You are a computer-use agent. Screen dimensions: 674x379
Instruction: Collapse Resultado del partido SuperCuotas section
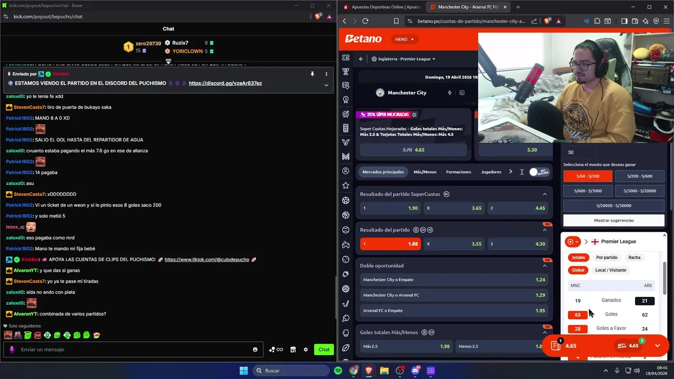pos(544,194)
